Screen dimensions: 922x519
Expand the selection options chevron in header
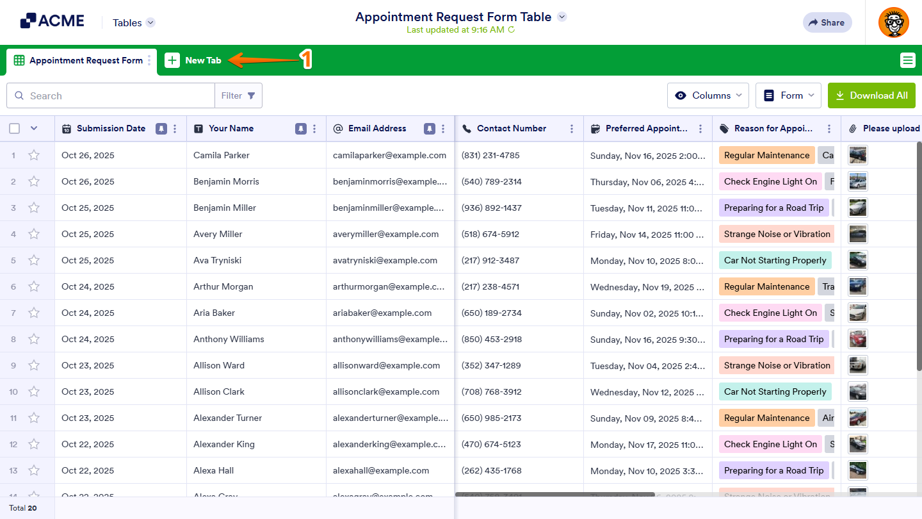[x=34, y=128]
